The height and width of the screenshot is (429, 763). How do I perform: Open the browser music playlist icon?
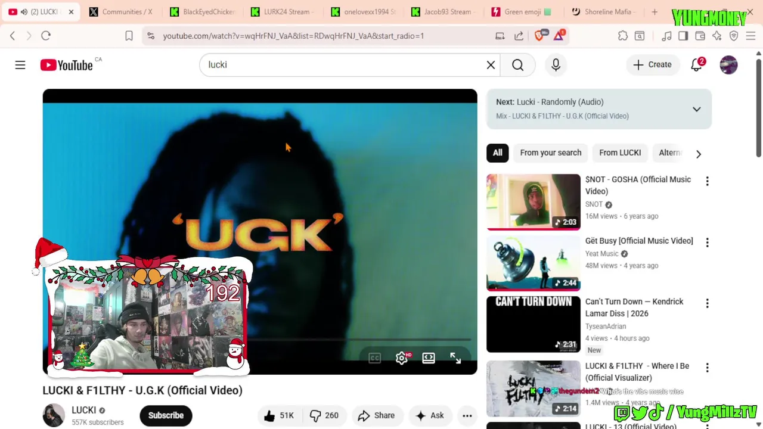(x=666, y=36)
